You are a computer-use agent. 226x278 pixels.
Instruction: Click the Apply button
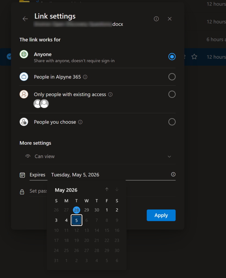click(x=161, y=215)
